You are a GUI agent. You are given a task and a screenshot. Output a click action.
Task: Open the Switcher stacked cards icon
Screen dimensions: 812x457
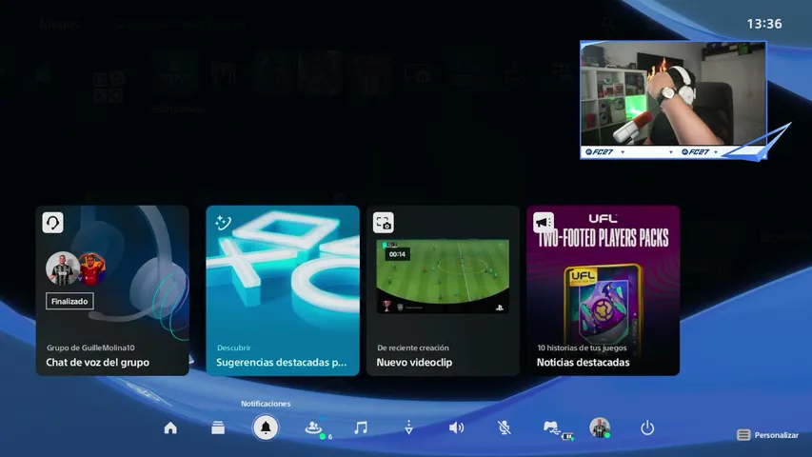218,428
